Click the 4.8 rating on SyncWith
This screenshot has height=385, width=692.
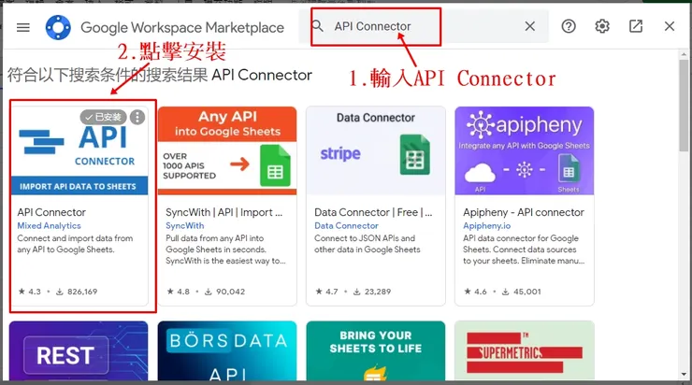(x=179, y=292)
